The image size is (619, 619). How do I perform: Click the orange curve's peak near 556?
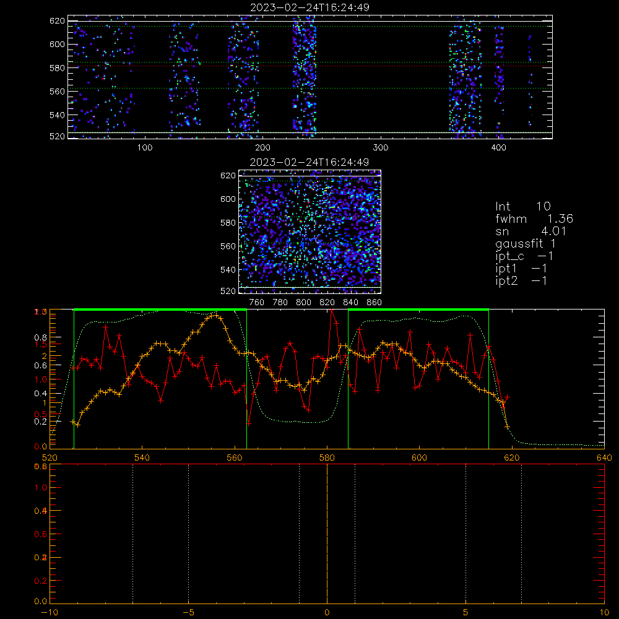[215, 315]
